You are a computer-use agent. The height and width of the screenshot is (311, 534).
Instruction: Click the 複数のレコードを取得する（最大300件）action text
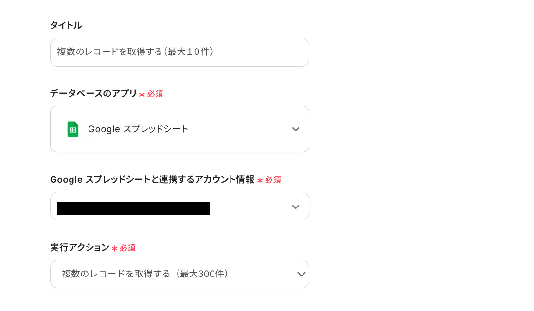click(145, 274)
